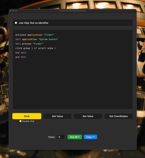Minimize the window using the title bar button
This screenshot has width=145, height=158.
click(x=13, y=11)
